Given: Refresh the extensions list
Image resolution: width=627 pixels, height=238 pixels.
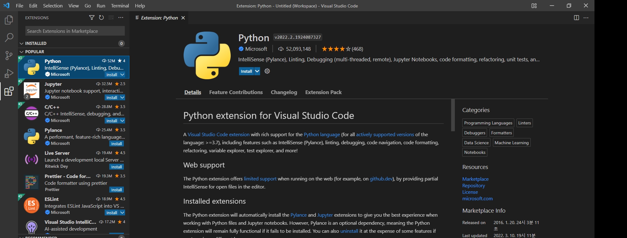Looking at the screenshot, I should pos(101,18).
